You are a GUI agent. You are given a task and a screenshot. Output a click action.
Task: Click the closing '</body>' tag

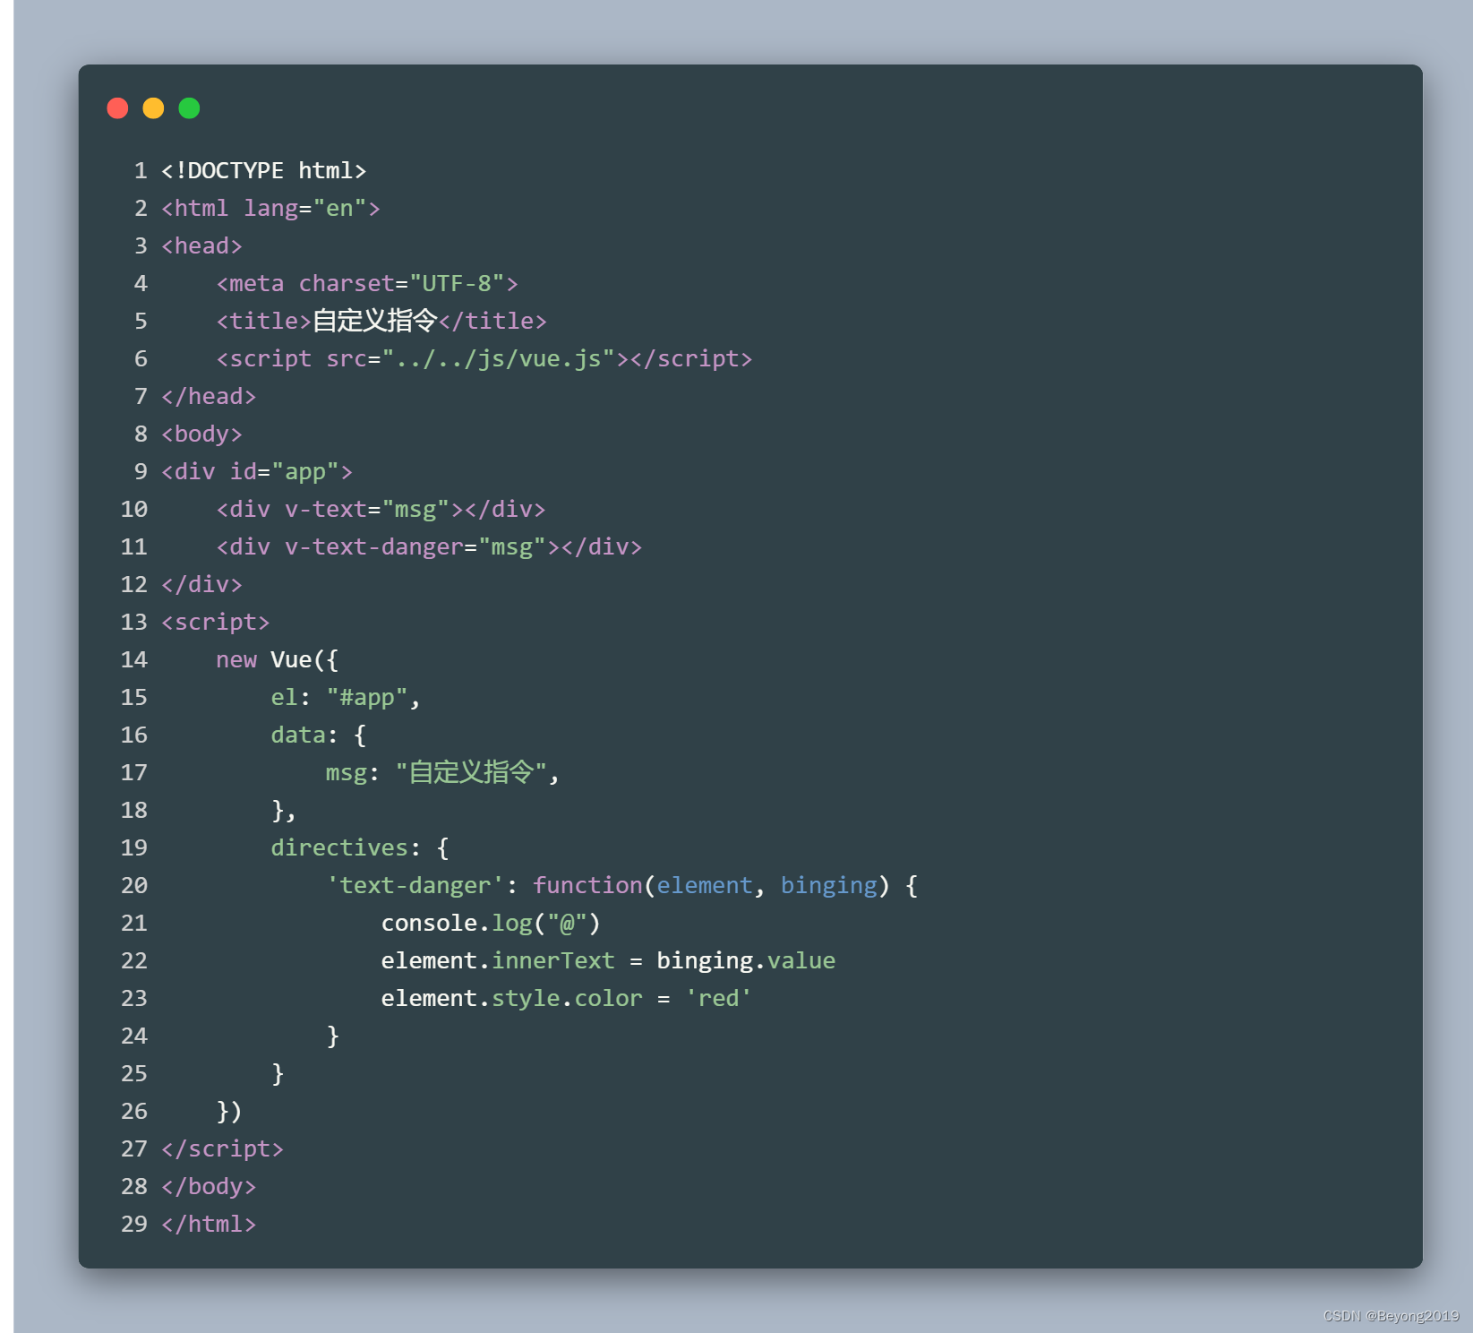(209, 1186)
